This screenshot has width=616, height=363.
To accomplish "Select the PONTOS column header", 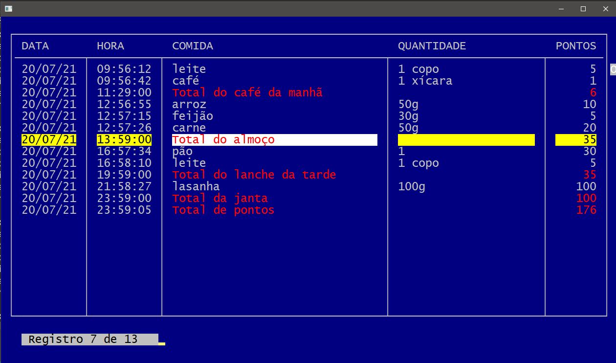I will click(x=576, y=46).
